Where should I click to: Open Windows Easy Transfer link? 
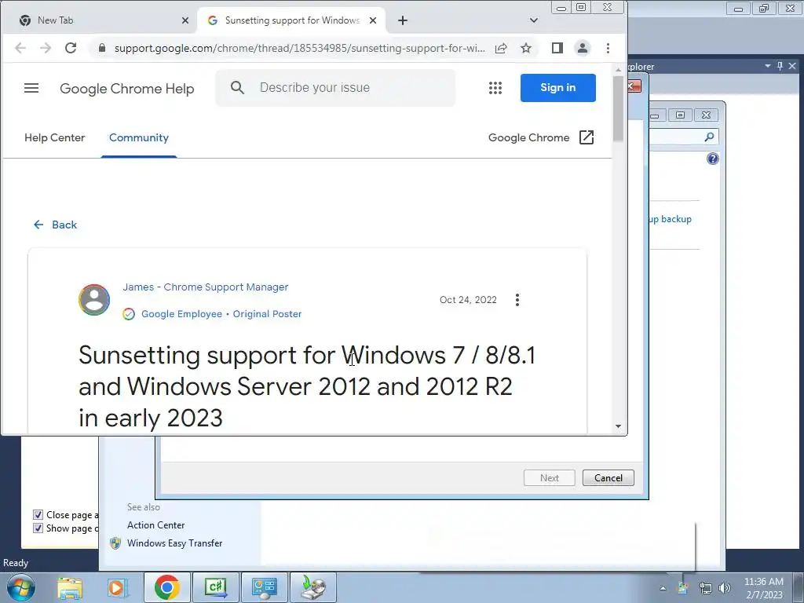tap(175, 543)
